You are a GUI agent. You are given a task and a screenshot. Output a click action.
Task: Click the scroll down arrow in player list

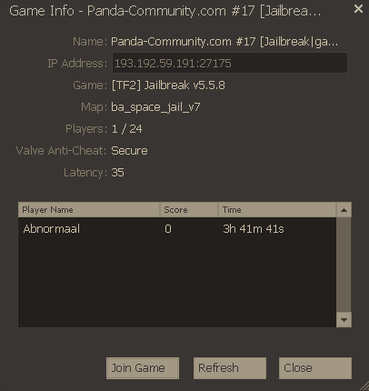click(x=344, y=320)
